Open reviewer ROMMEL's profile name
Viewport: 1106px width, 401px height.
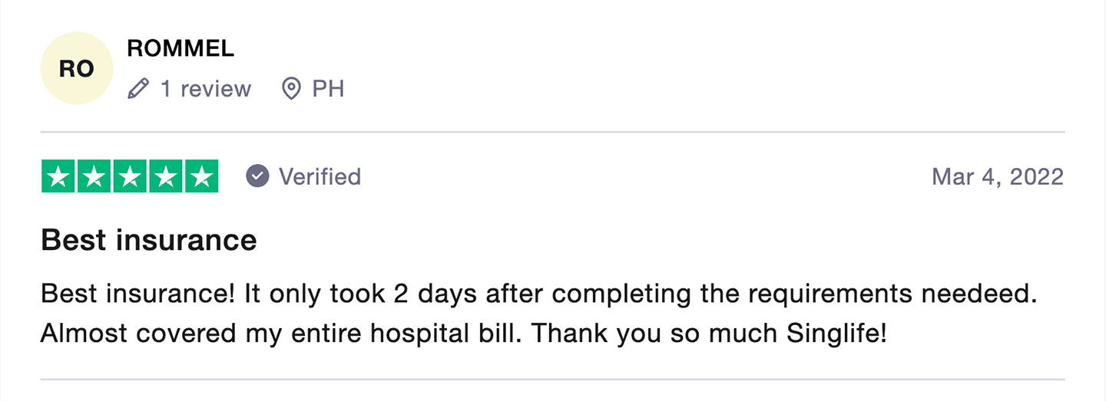180,48
